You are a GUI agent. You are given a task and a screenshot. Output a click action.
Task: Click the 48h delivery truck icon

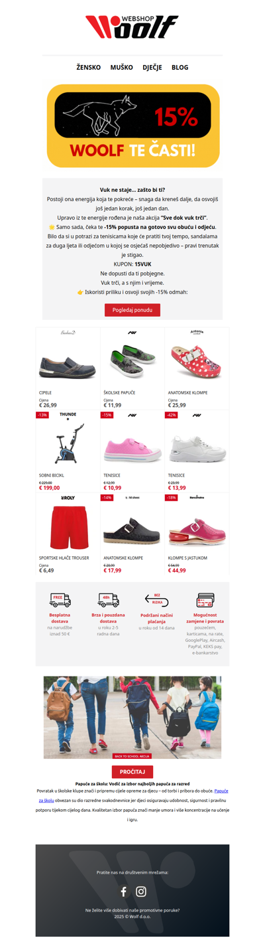108,600
